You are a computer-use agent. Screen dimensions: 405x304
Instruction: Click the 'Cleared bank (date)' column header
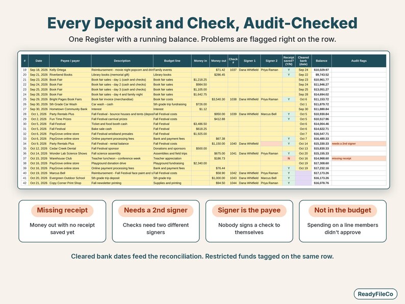pos(303,61)
